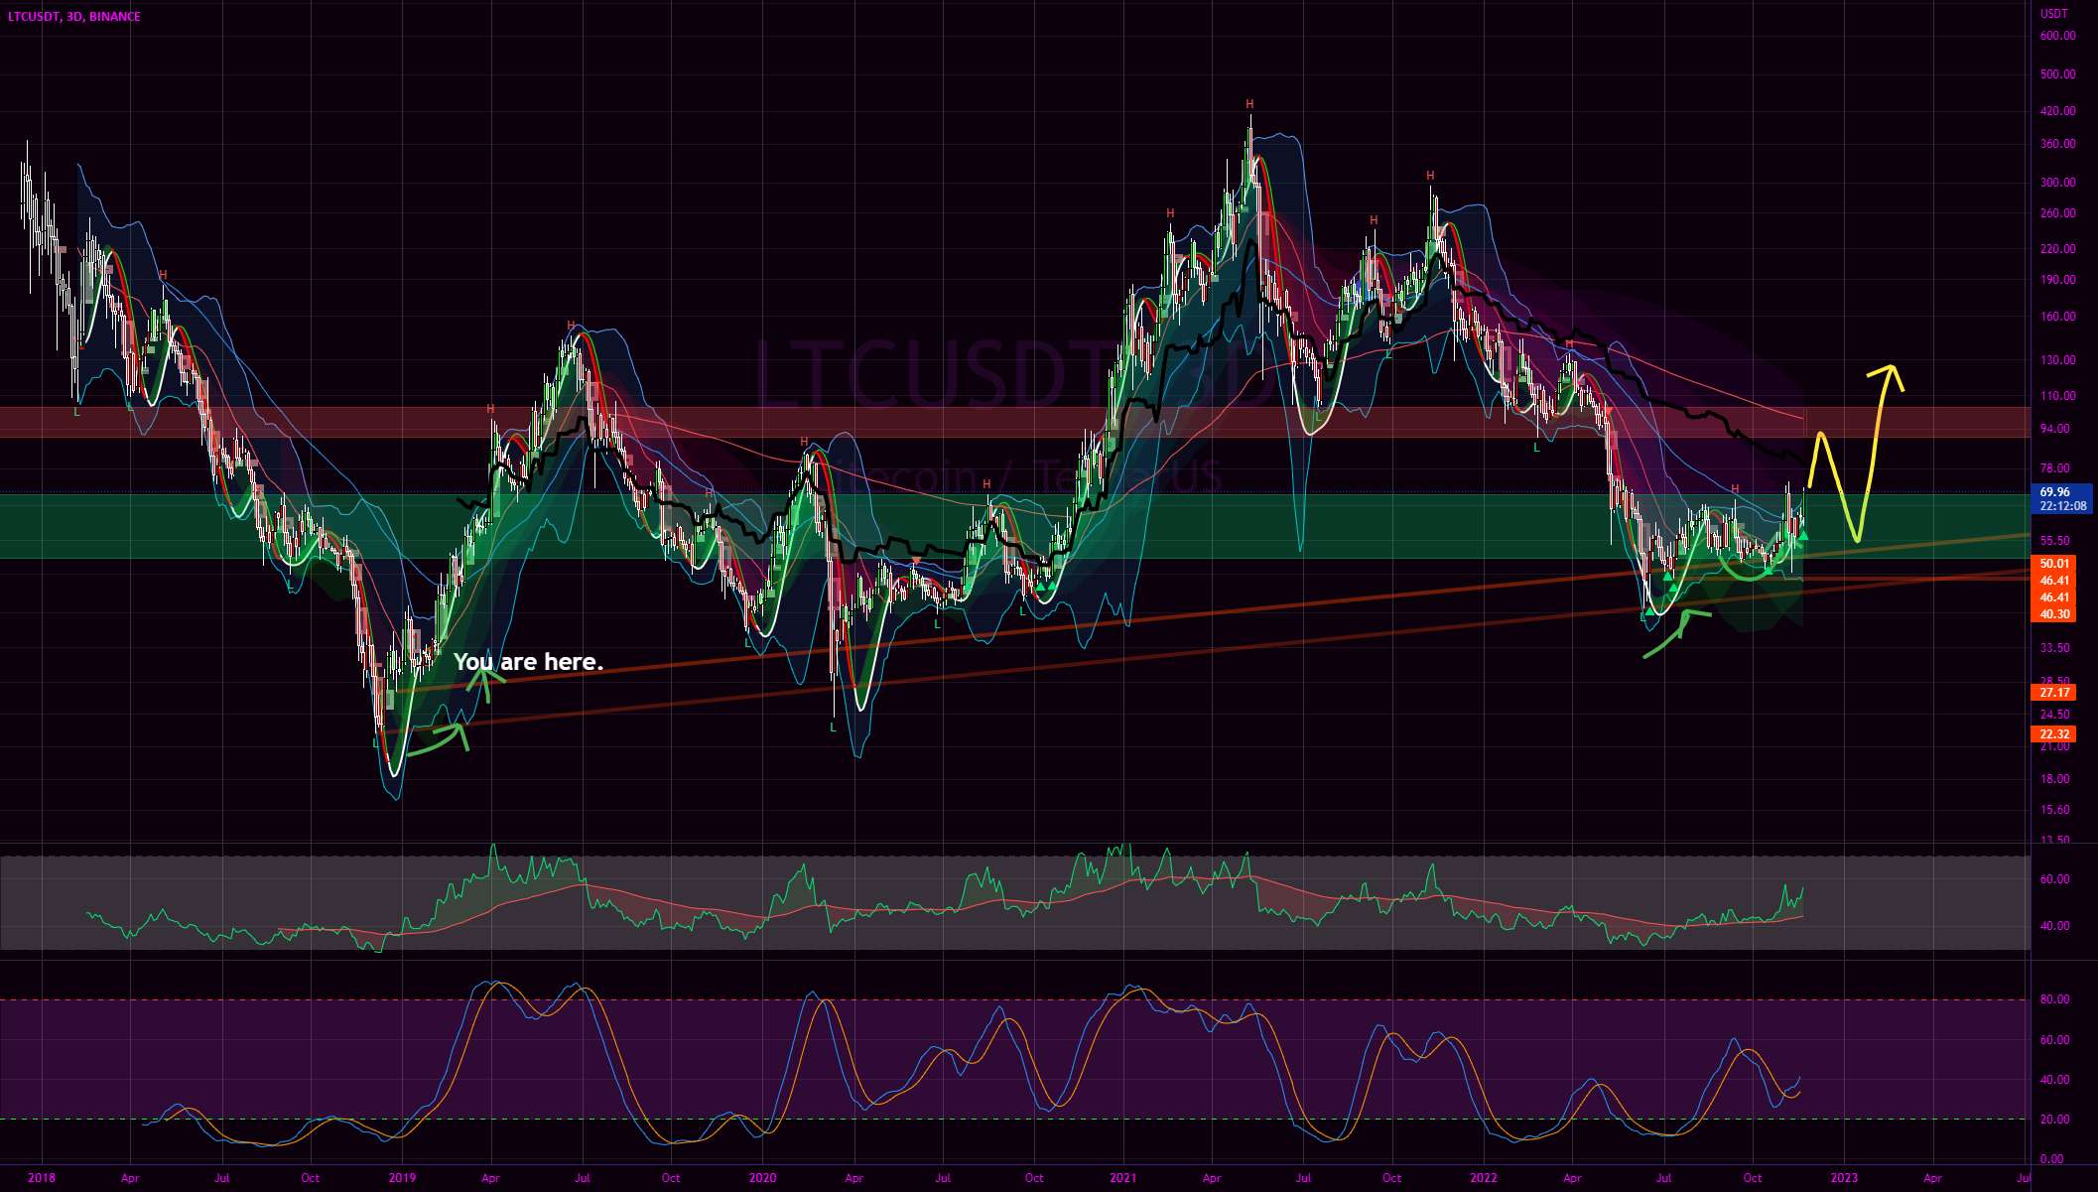The width and height of the screenshot is (2098, 1192).
Task: Click the 220.00 price axis value
Action: 2057,249
